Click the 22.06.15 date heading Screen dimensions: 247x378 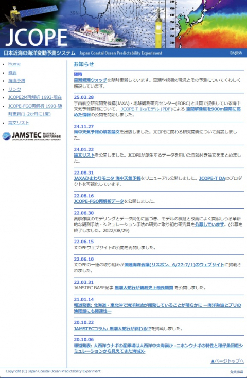83,242
